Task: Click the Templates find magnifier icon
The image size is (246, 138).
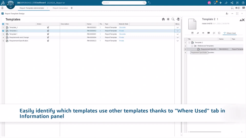Action: click(x=173, y=19)
